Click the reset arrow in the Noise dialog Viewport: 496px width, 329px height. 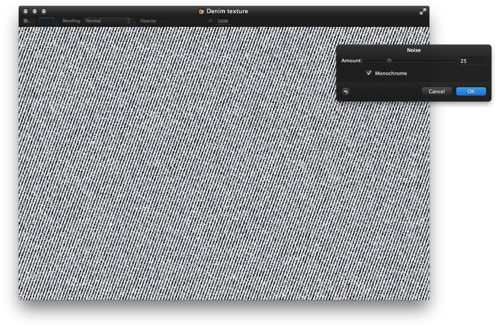[346, 91]
